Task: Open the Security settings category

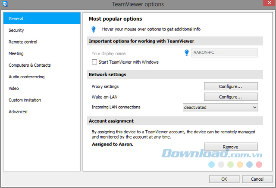Action: 42,30
